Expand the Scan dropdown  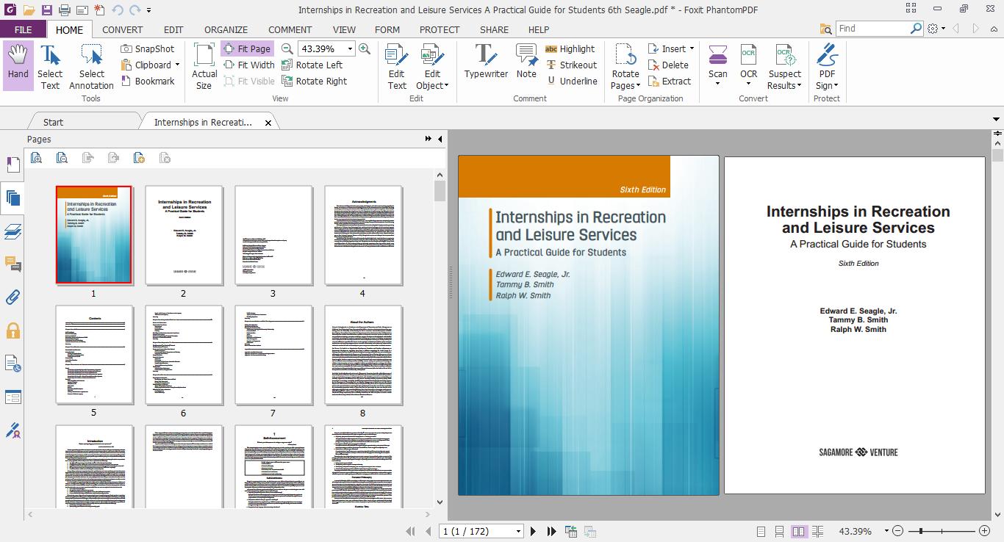[x=718, y=83]
